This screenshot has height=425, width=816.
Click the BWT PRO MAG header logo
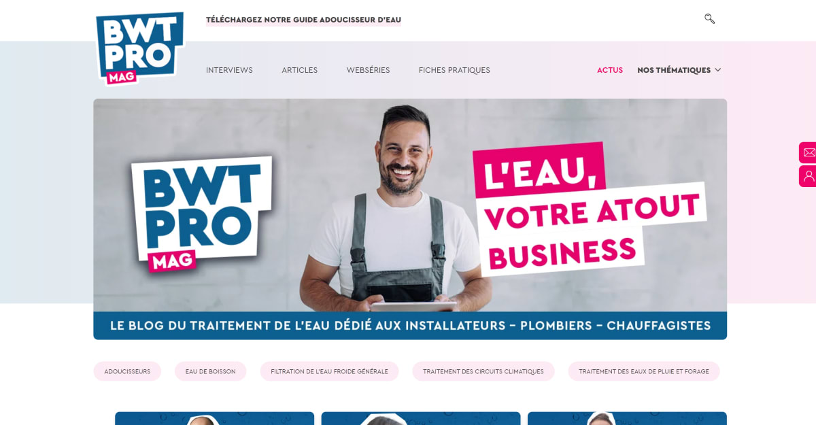pos(140,48)
